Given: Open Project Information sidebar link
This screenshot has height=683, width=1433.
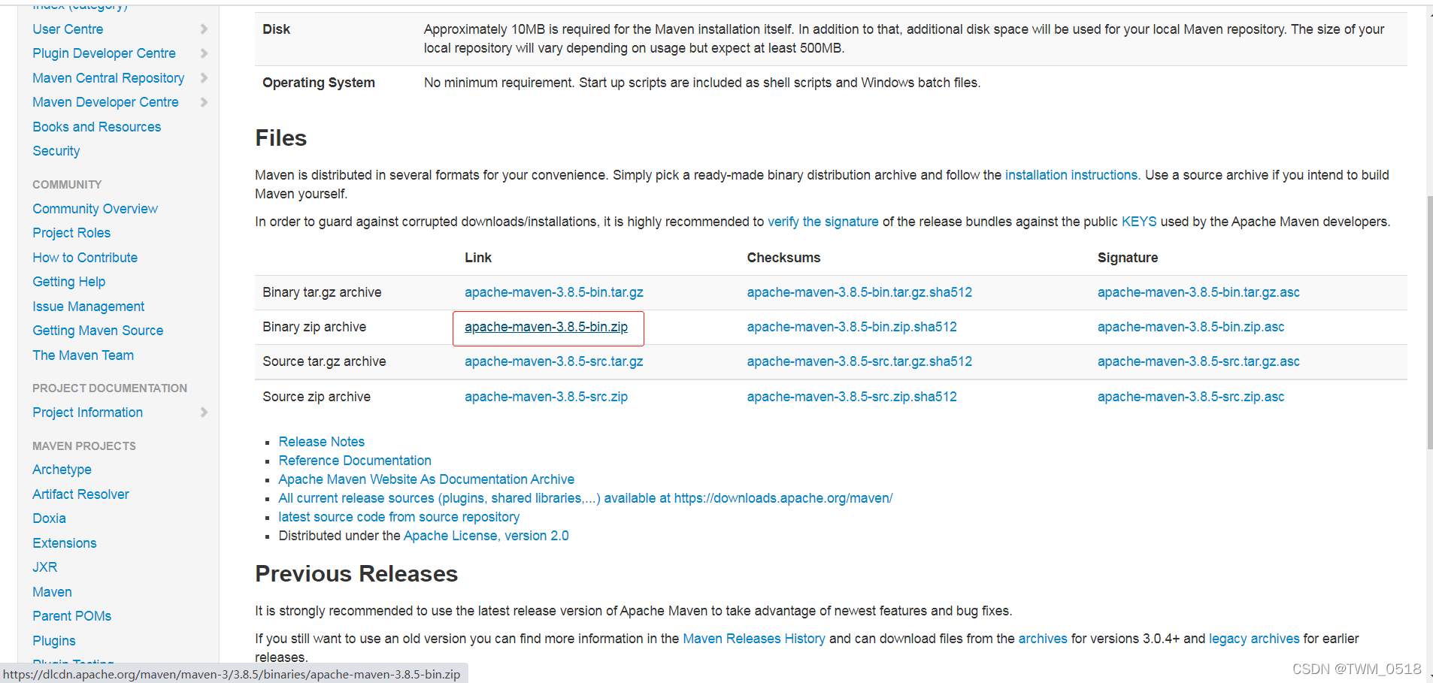Looking at the screenshot, I should tap(87, 413).
